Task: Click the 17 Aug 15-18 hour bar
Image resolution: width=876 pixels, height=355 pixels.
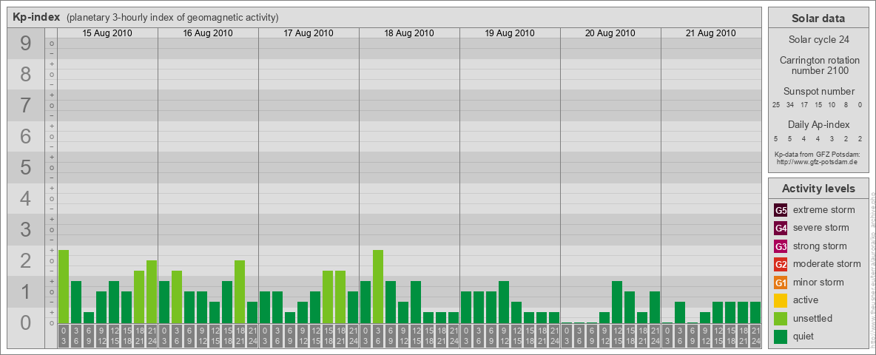Action: [x=327, y=297]
